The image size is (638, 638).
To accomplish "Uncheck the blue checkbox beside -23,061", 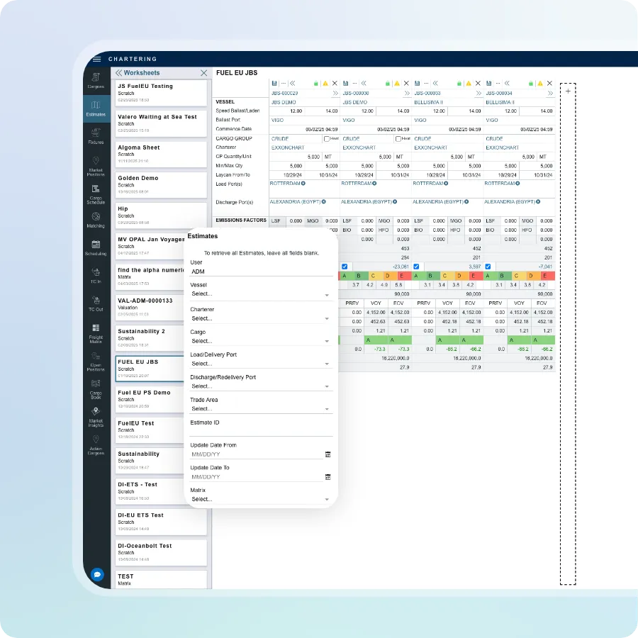I will point(345,267).
